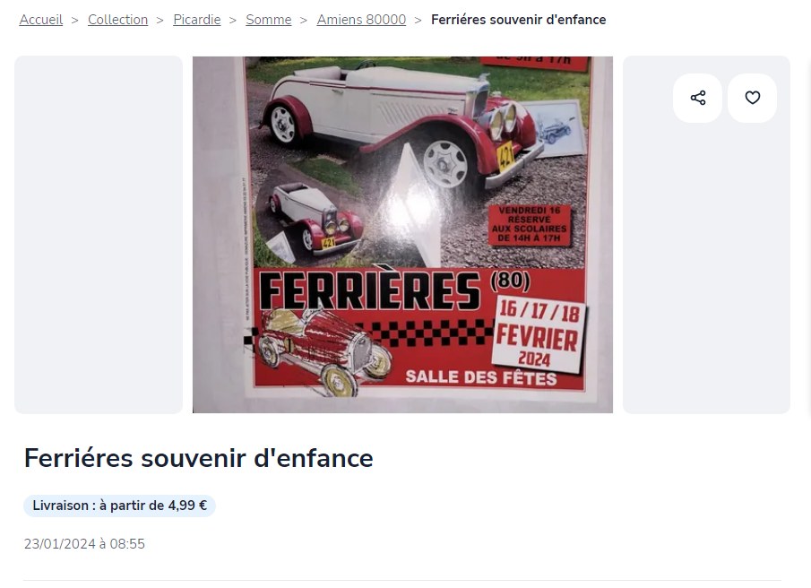Viewport: 811px width, 588px height.
Task: Open the Collection breadcrumb category
Action: pyautogui.click(x=118, y=20)
